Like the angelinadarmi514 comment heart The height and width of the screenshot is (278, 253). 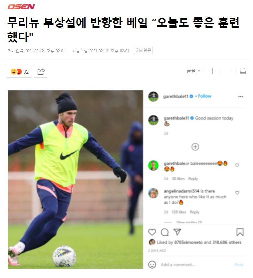point(237,193)
